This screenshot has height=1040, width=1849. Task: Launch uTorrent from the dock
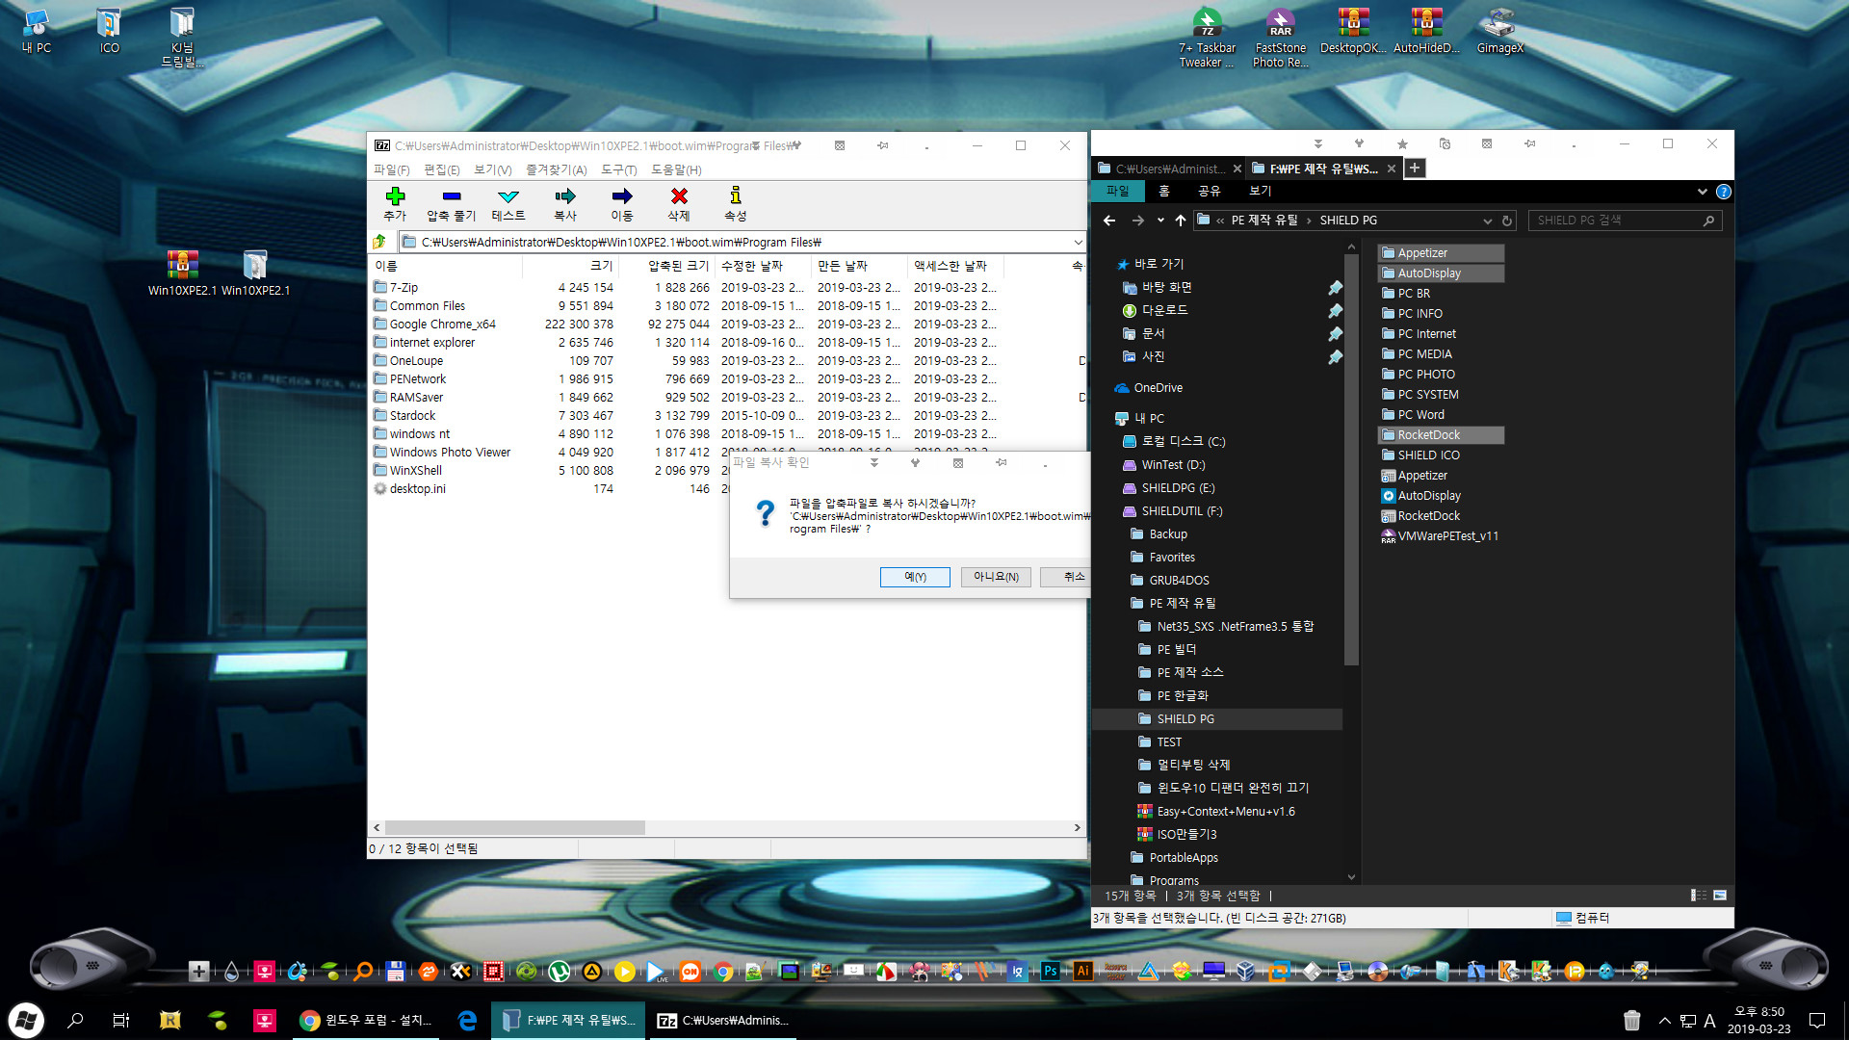click(x=559, y=972)
